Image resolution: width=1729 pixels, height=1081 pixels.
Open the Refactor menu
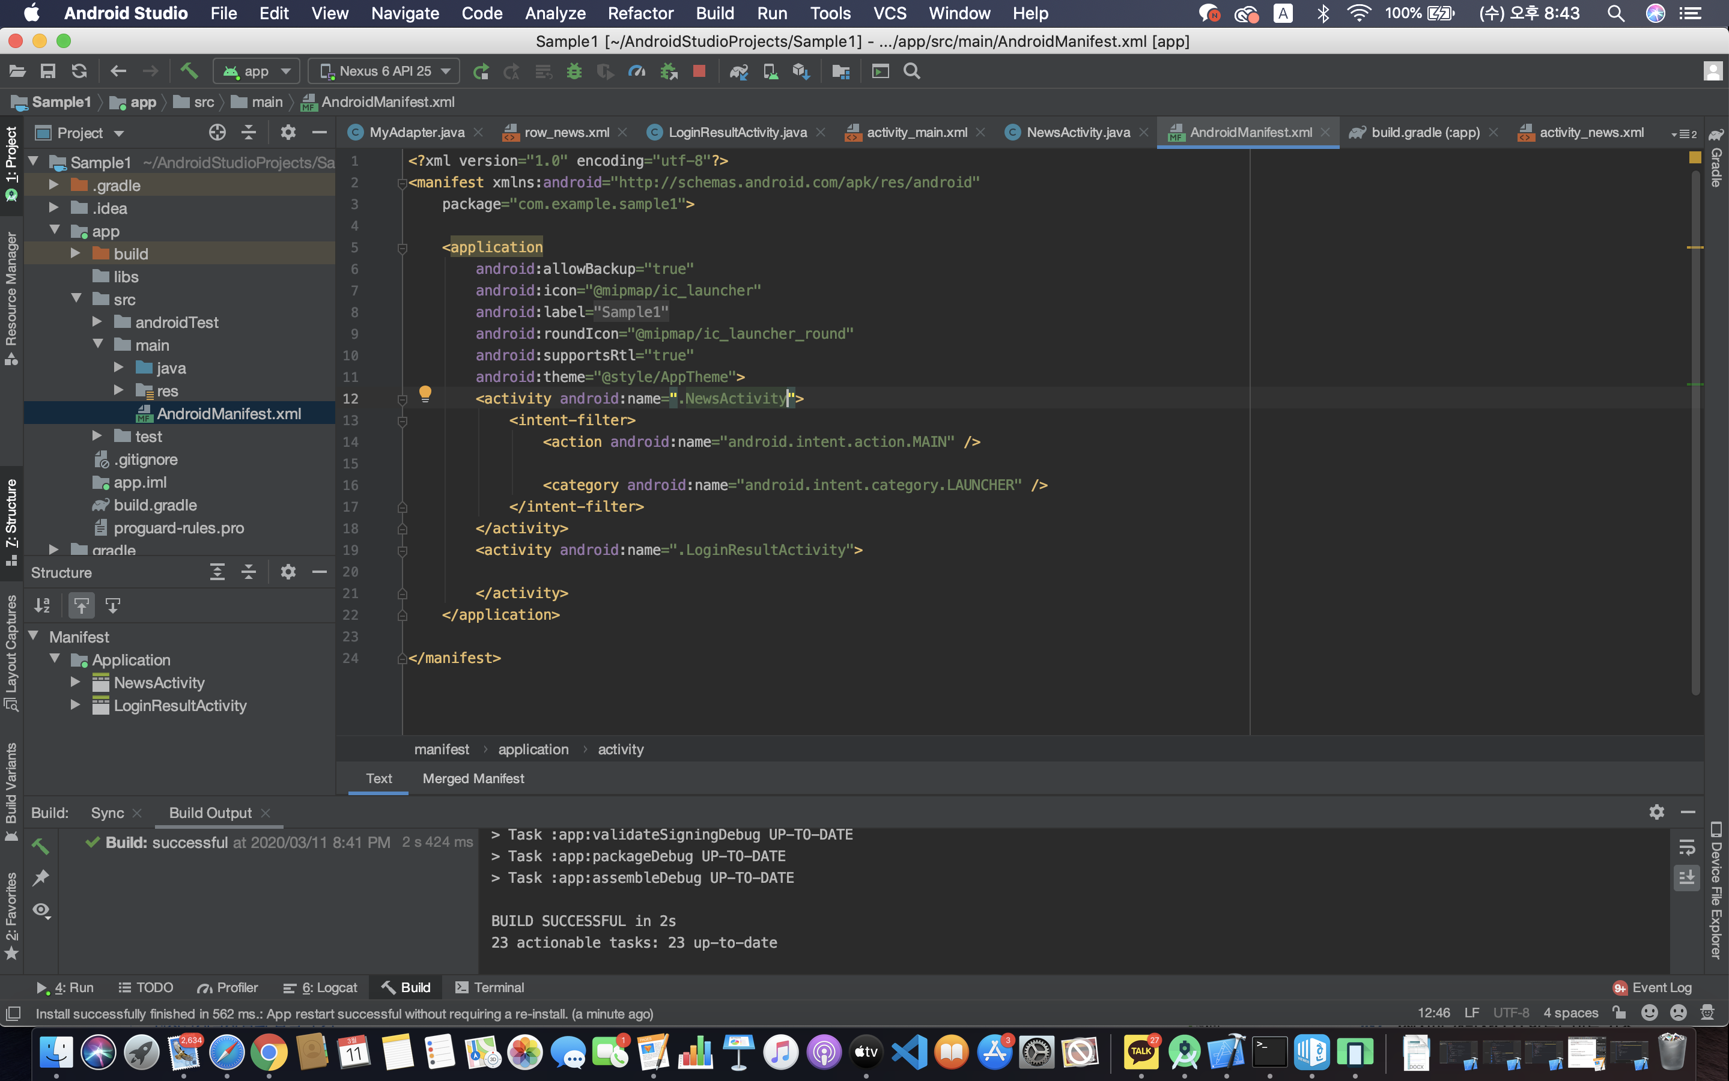point(640,13)
